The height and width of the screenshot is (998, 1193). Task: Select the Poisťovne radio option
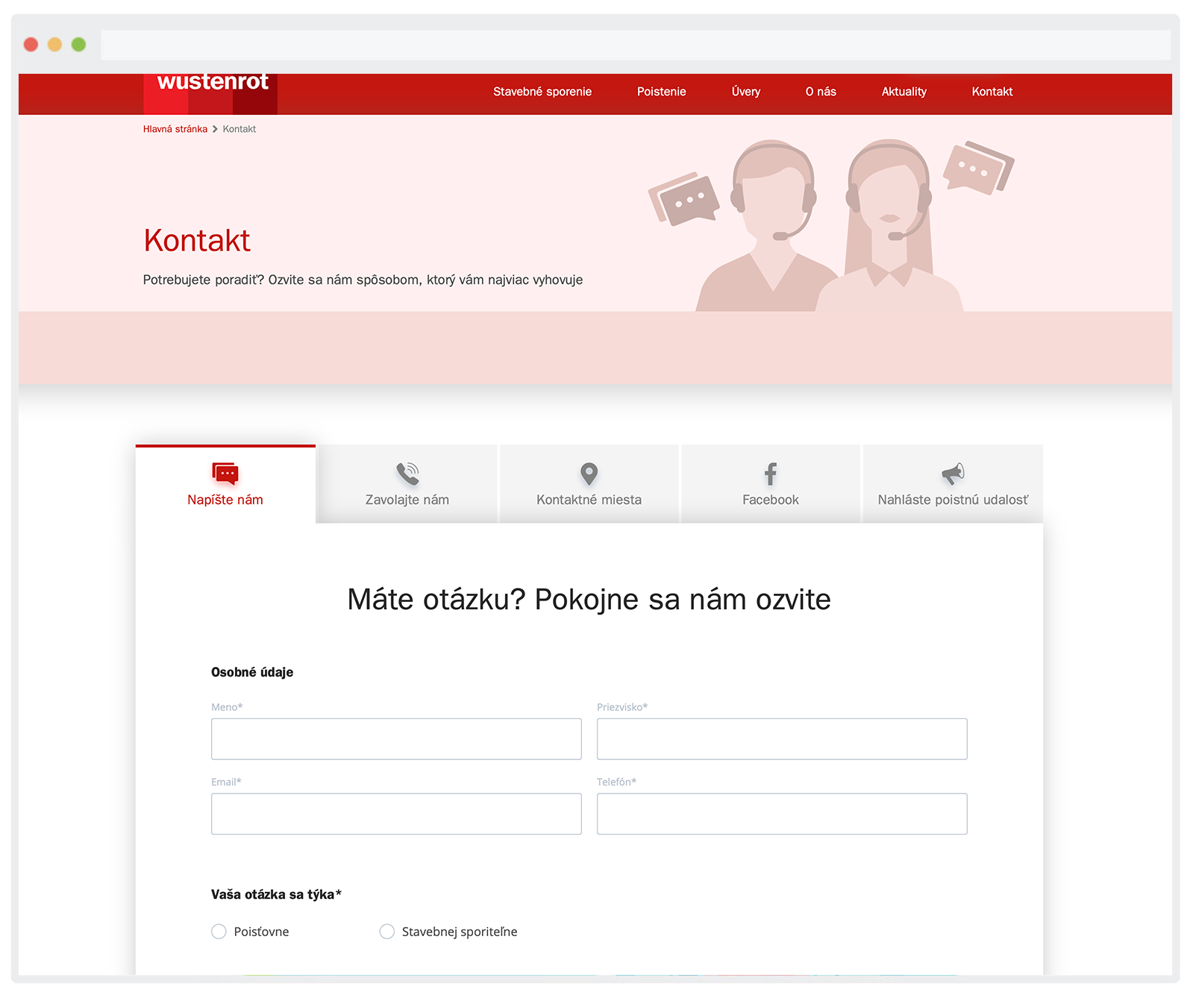(219, 932)
